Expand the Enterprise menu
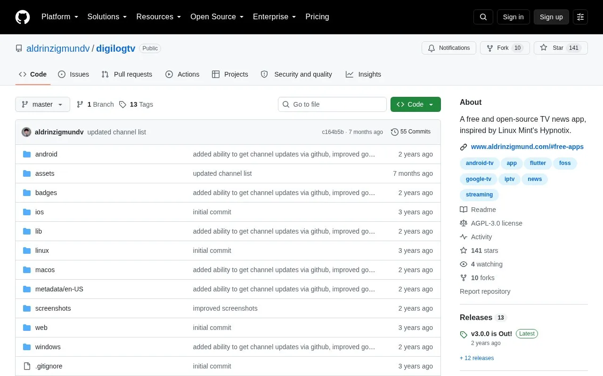 click(x=274, y=17)
